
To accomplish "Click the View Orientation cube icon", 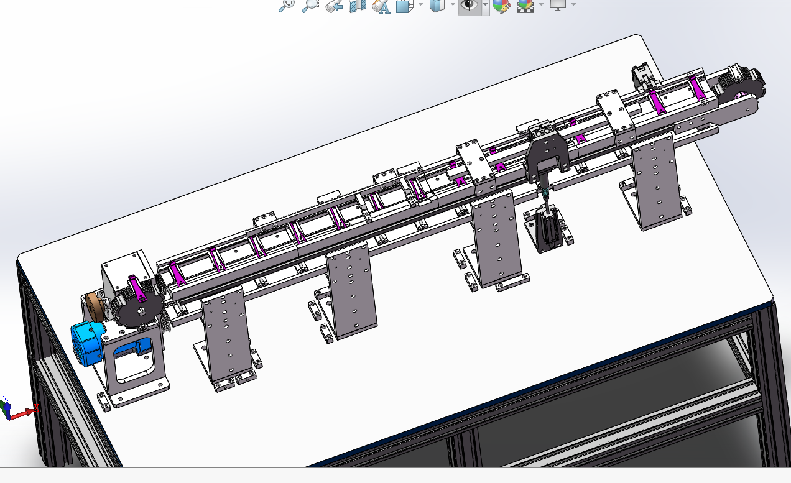I will click(405, 6).
